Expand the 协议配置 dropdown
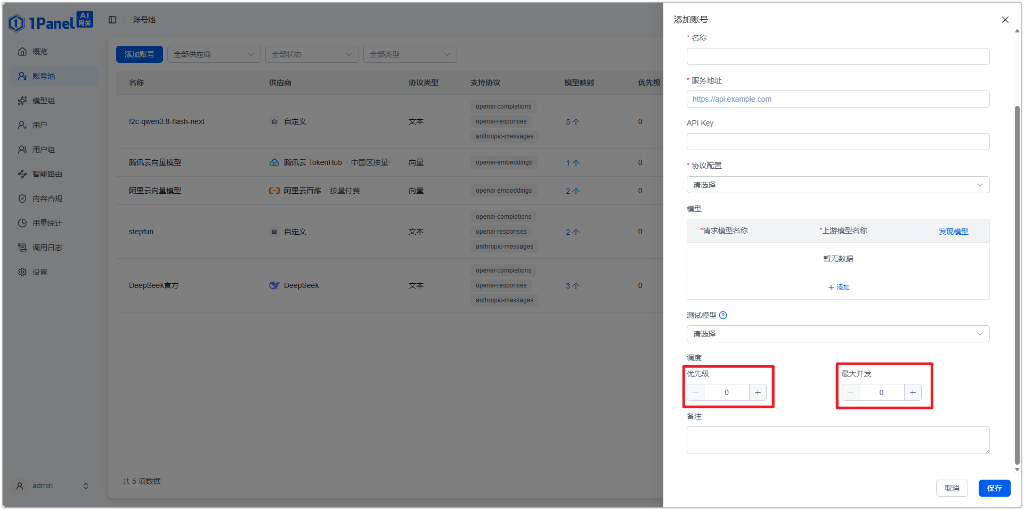Viewport: 1024px width, 510px height. tap(838, 185)
